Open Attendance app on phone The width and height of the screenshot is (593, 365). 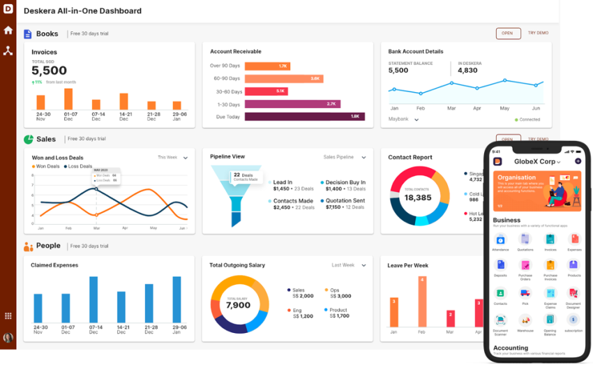[x=500, y=240]
